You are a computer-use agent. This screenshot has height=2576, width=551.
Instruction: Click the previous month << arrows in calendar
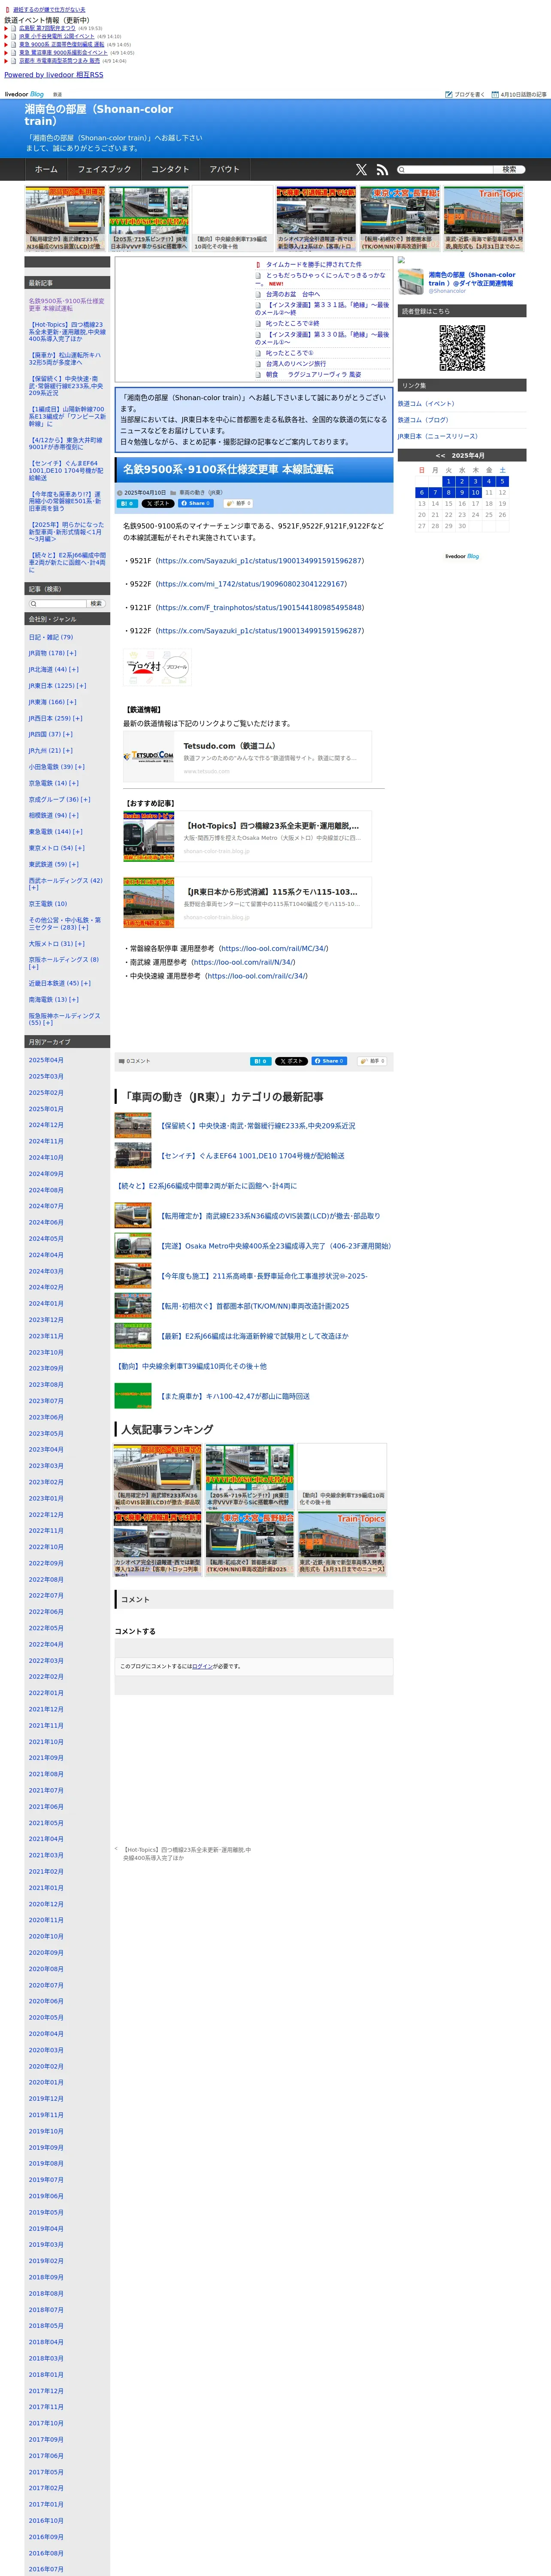[440, 456]
